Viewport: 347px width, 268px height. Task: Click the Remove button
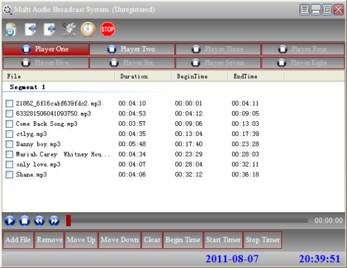49,240
